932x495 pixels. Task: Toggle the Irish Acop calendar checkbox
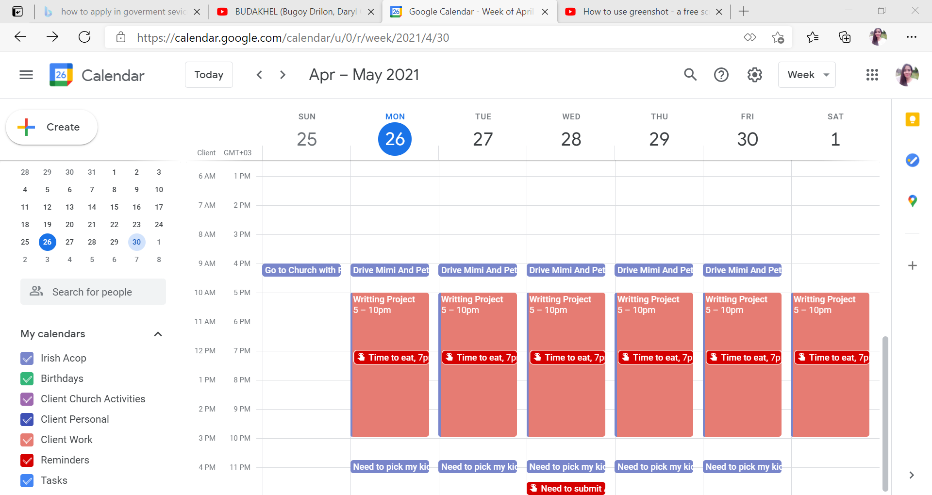point(27,358)
